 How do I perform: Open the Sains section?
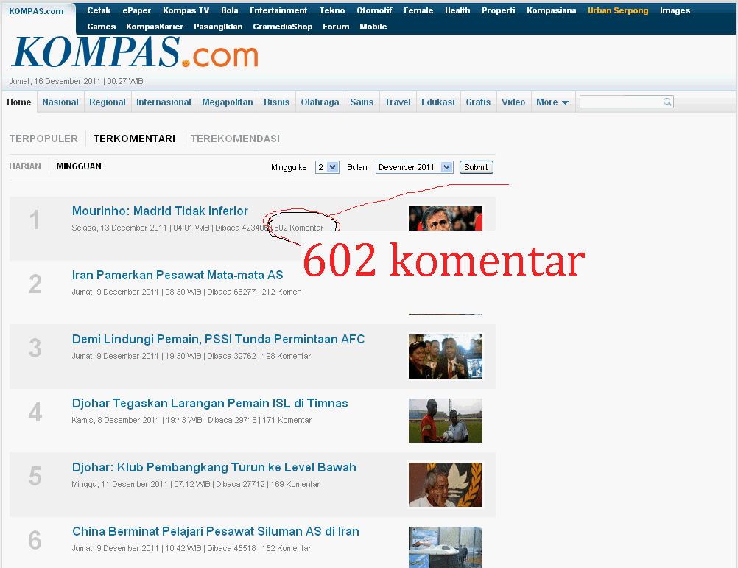[x=362, y=102]
